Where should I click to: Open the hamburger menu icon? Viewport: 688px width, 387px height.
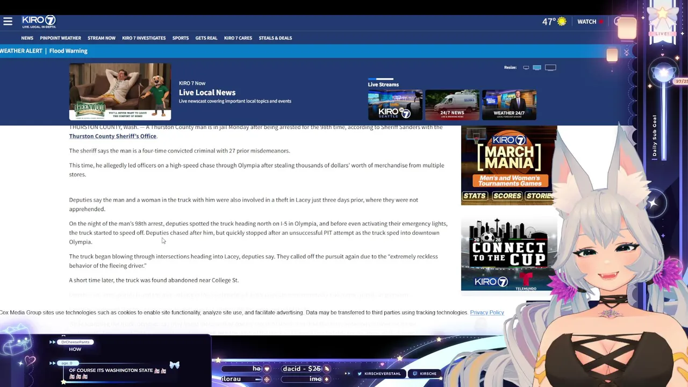tap(8, 21)
